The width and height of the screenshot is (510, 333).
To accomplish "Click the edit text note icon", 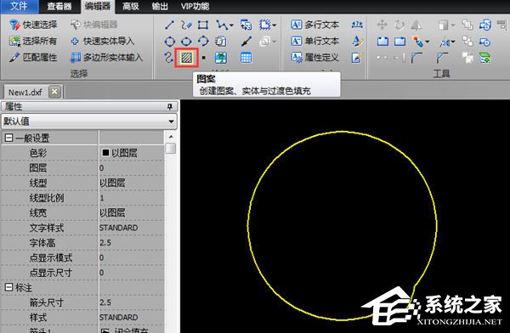I will pyautogui.click(x=357, y=58).
